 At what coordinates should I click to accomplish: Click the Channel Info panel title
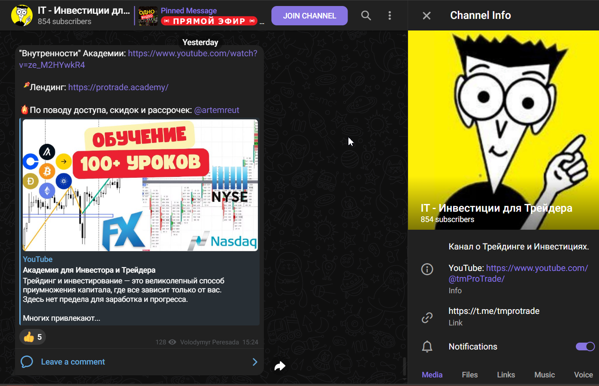(481, 15)
